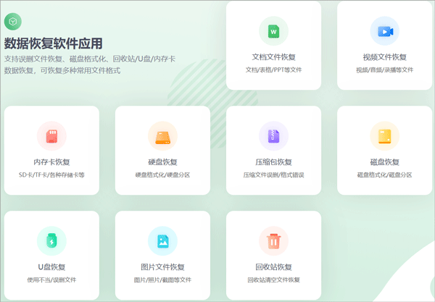This screenshot has height=302, width=435.
Task: Click the 数据恢复软件应用 heading
Action: [54, 43]
